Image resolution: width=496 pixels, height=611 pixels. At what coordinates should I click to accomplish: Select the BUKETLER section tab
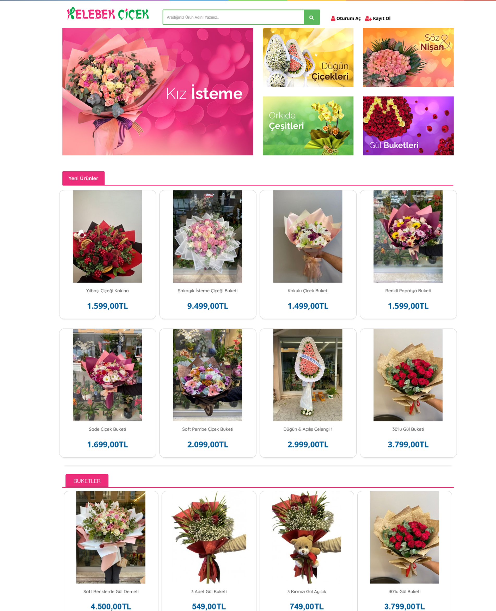pyautogui.click(x=87, y=481)
